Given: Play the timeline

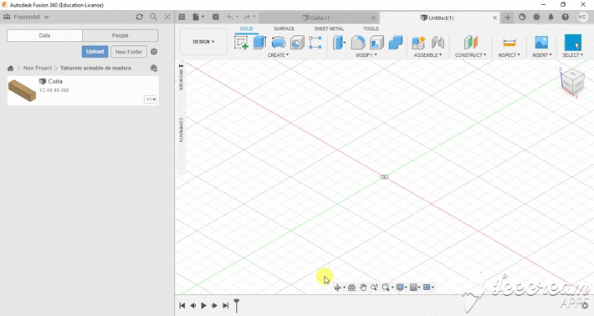Looking at the screenshot, I should 203,305.
